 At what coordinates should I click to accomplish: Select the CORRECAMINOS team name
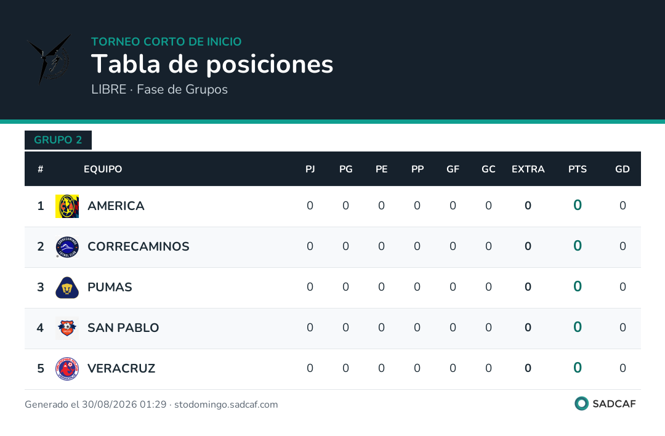(139, 246)
